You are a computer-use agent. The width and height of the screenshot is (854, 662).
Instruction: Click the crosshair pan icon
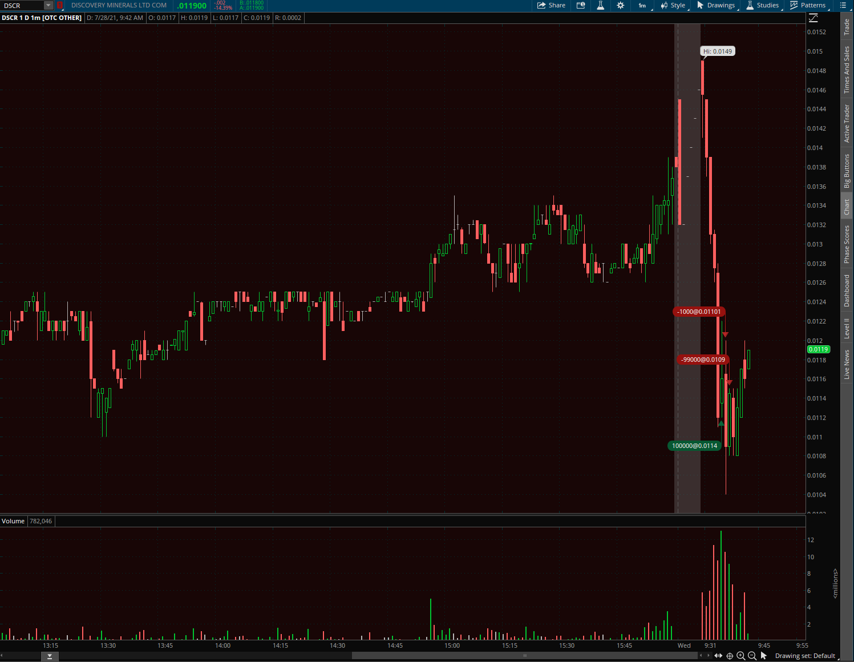click(730, 656)
